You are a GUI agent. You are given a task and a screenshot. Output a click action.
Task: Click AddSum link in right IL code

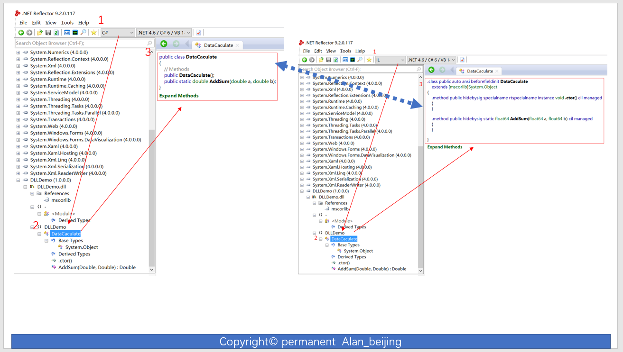click(519, 119)
